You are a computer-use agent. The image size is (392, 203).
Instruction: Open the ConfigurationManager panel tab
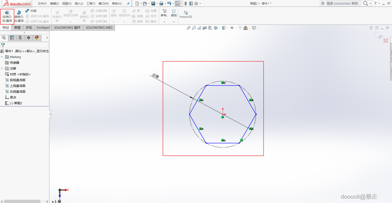20,38
